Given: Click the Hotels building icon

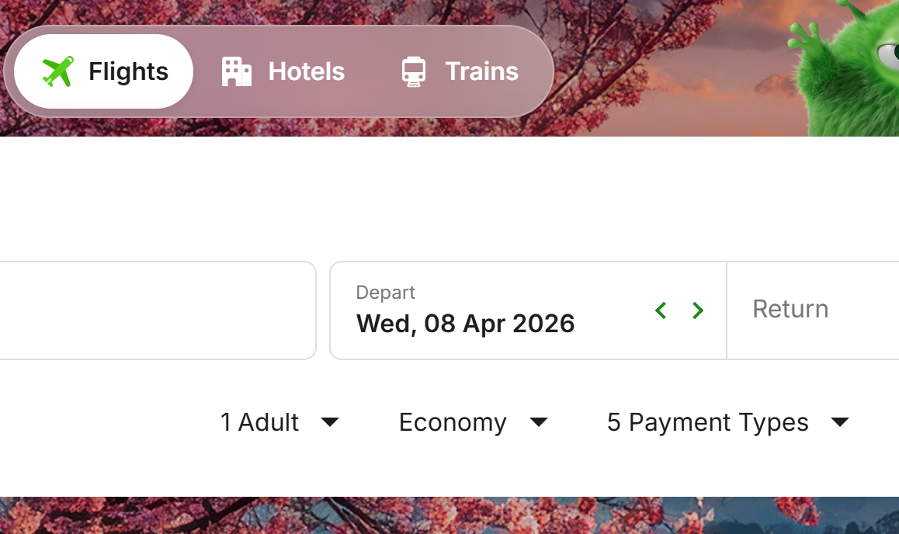Looking at the screenshot, I should pos(237,71).
